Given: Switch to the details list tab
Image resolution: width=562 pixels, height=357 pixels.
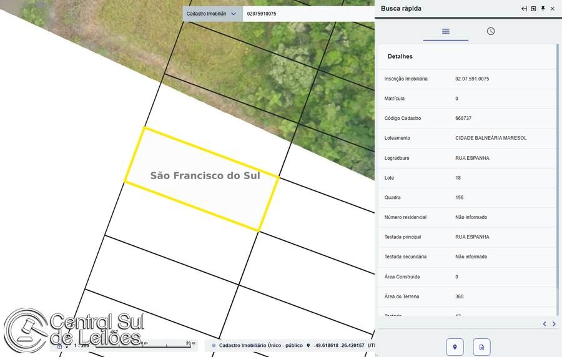Looking at the screenshot, I should click(x=445, y=31).
